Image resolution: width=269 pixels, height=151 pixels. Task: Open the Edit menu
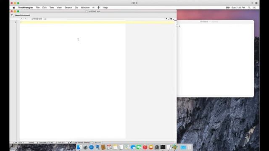point(45,8)
